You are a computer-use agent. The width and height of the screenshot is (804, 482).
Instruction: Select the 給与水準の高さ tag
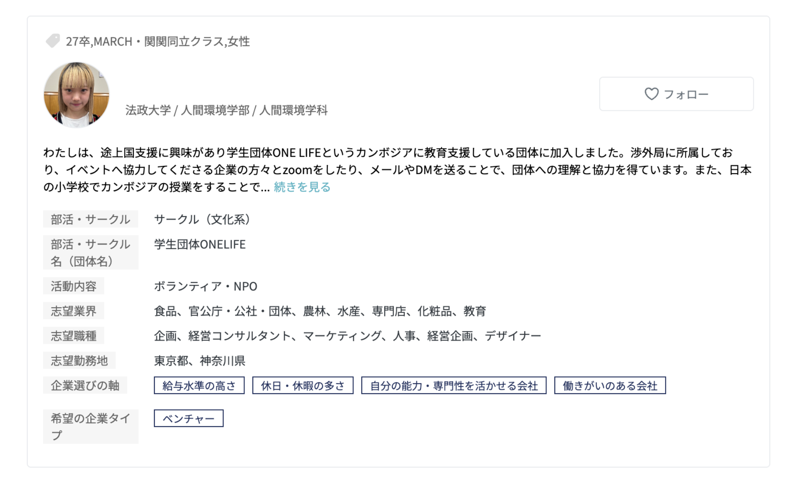point(199,386)
